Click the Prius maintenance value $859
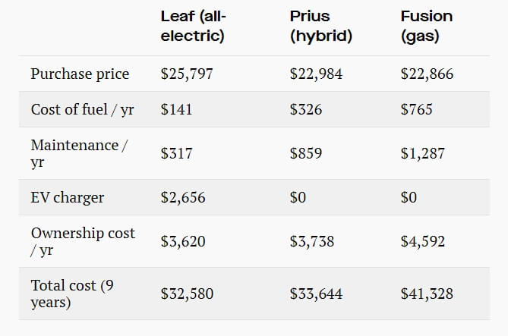The height and width of the screenshot is (336, 508). click(306, 153)
